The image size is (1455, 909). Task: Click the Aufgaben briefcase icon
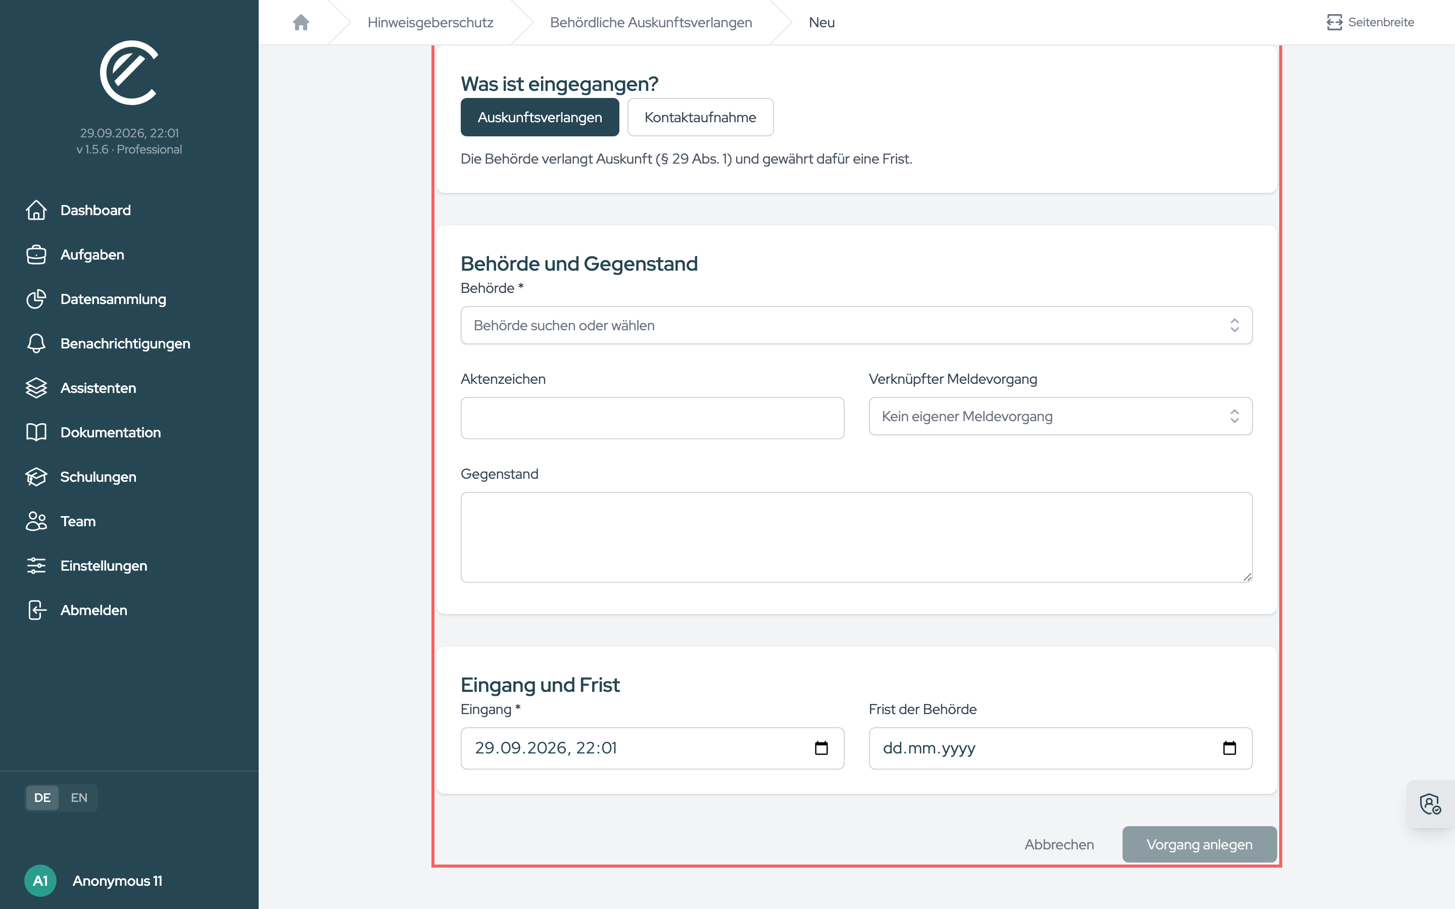click(x=36, y=255)
